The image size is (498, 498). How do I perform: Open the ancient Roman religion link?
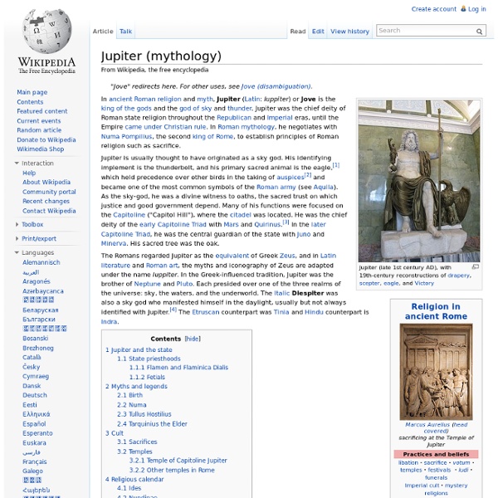point(145,99)
